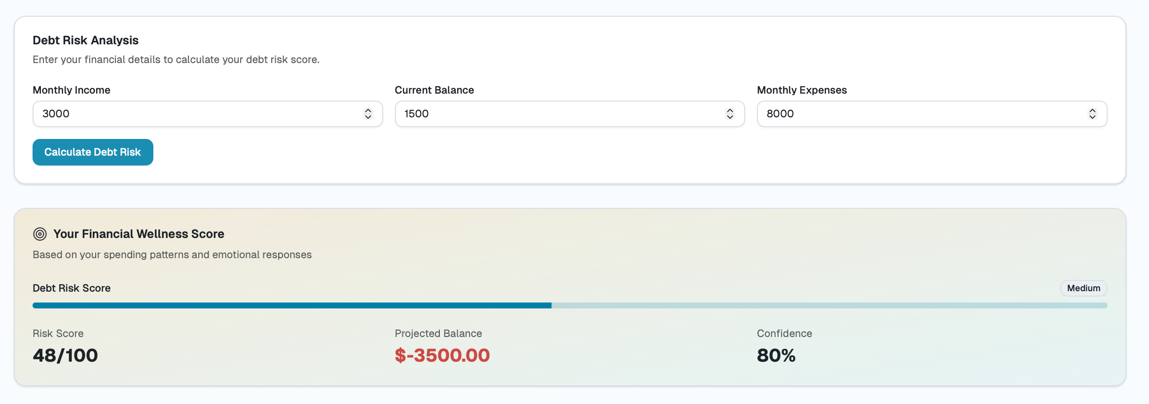Click the unfilled portion of the risk bar
This screenshot has width=1149, height=404.
point(829,305)
